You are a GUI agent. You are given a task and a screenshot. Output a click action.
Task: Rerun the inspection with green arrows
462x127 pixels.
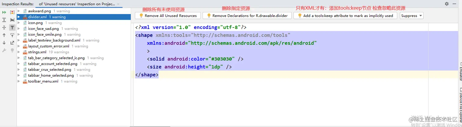tap(4, 12)
